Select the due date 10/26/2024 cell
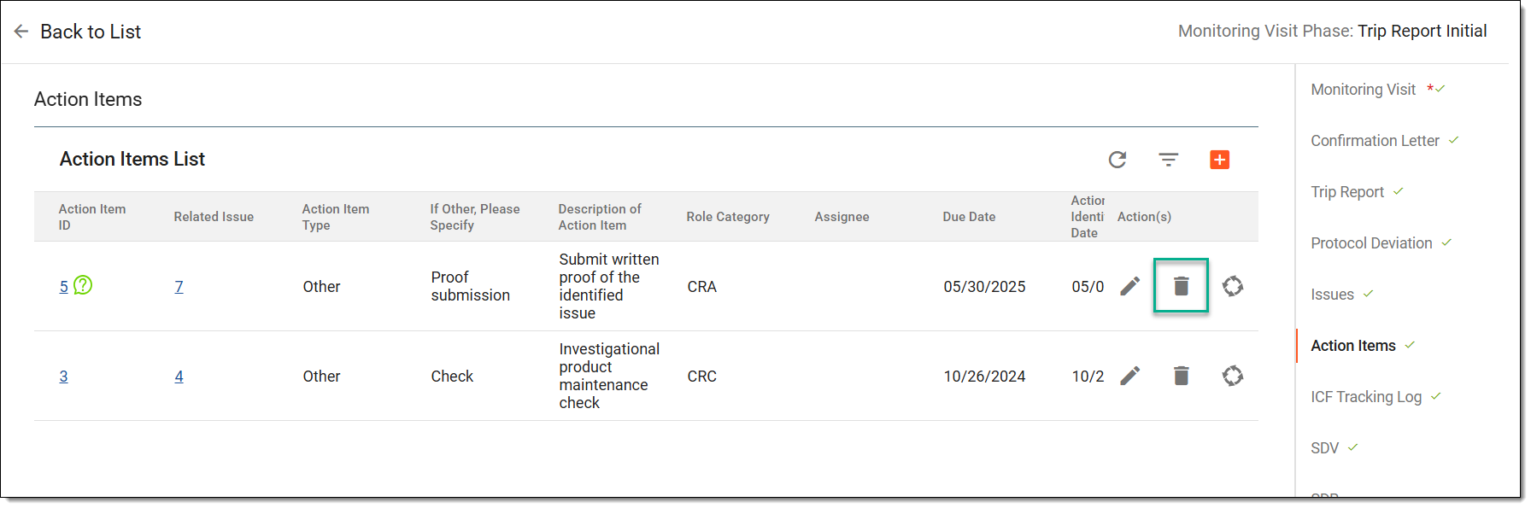 984,377
